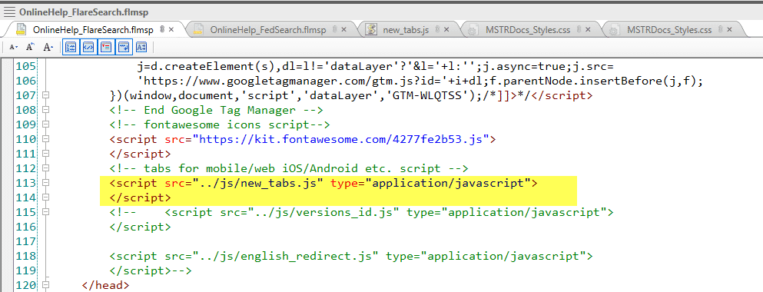
Task: Open the hamburger menu beside the file title
Action: click(x=10, y=12)
